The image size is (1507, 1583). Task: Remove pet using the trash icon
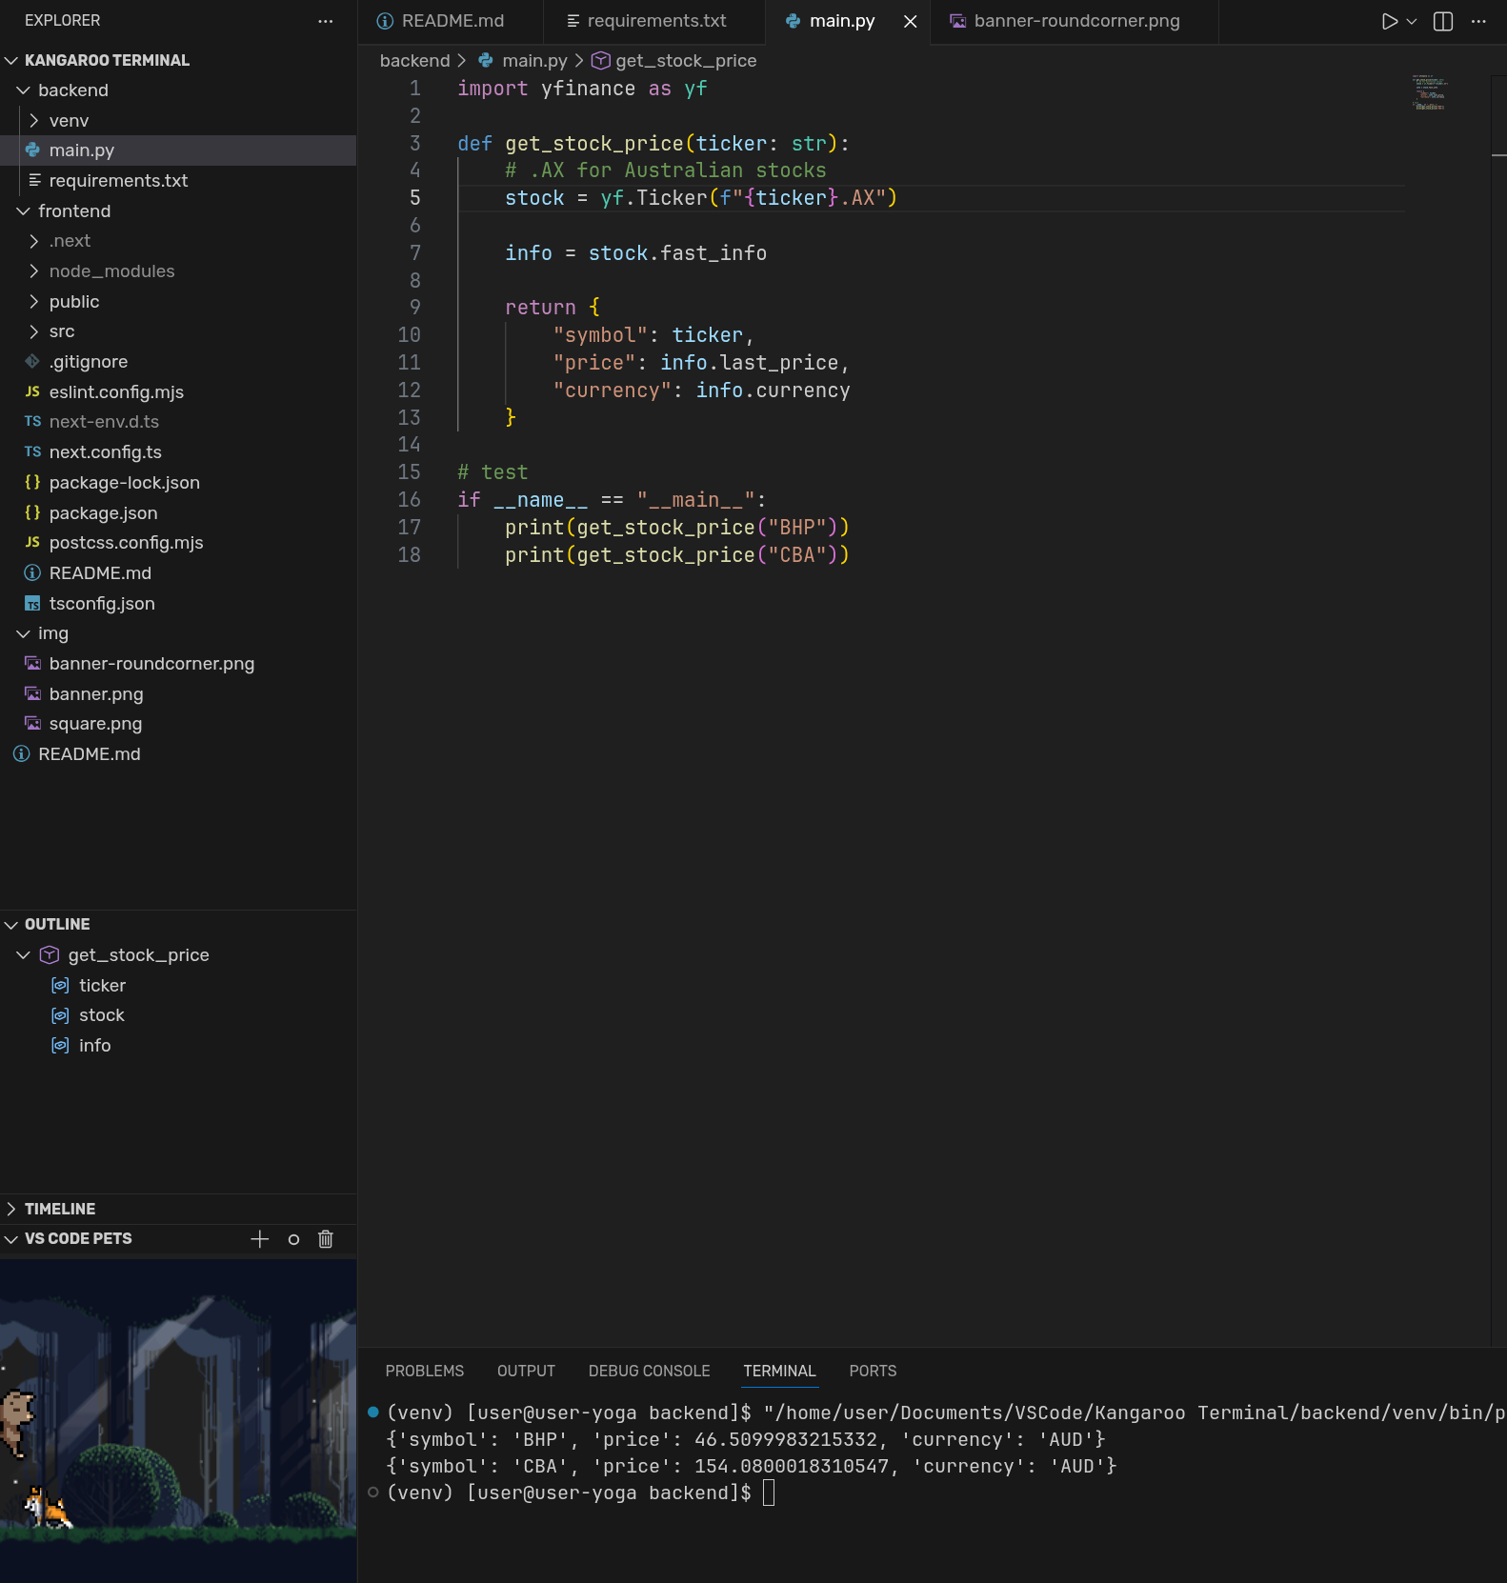[326, 1238]
